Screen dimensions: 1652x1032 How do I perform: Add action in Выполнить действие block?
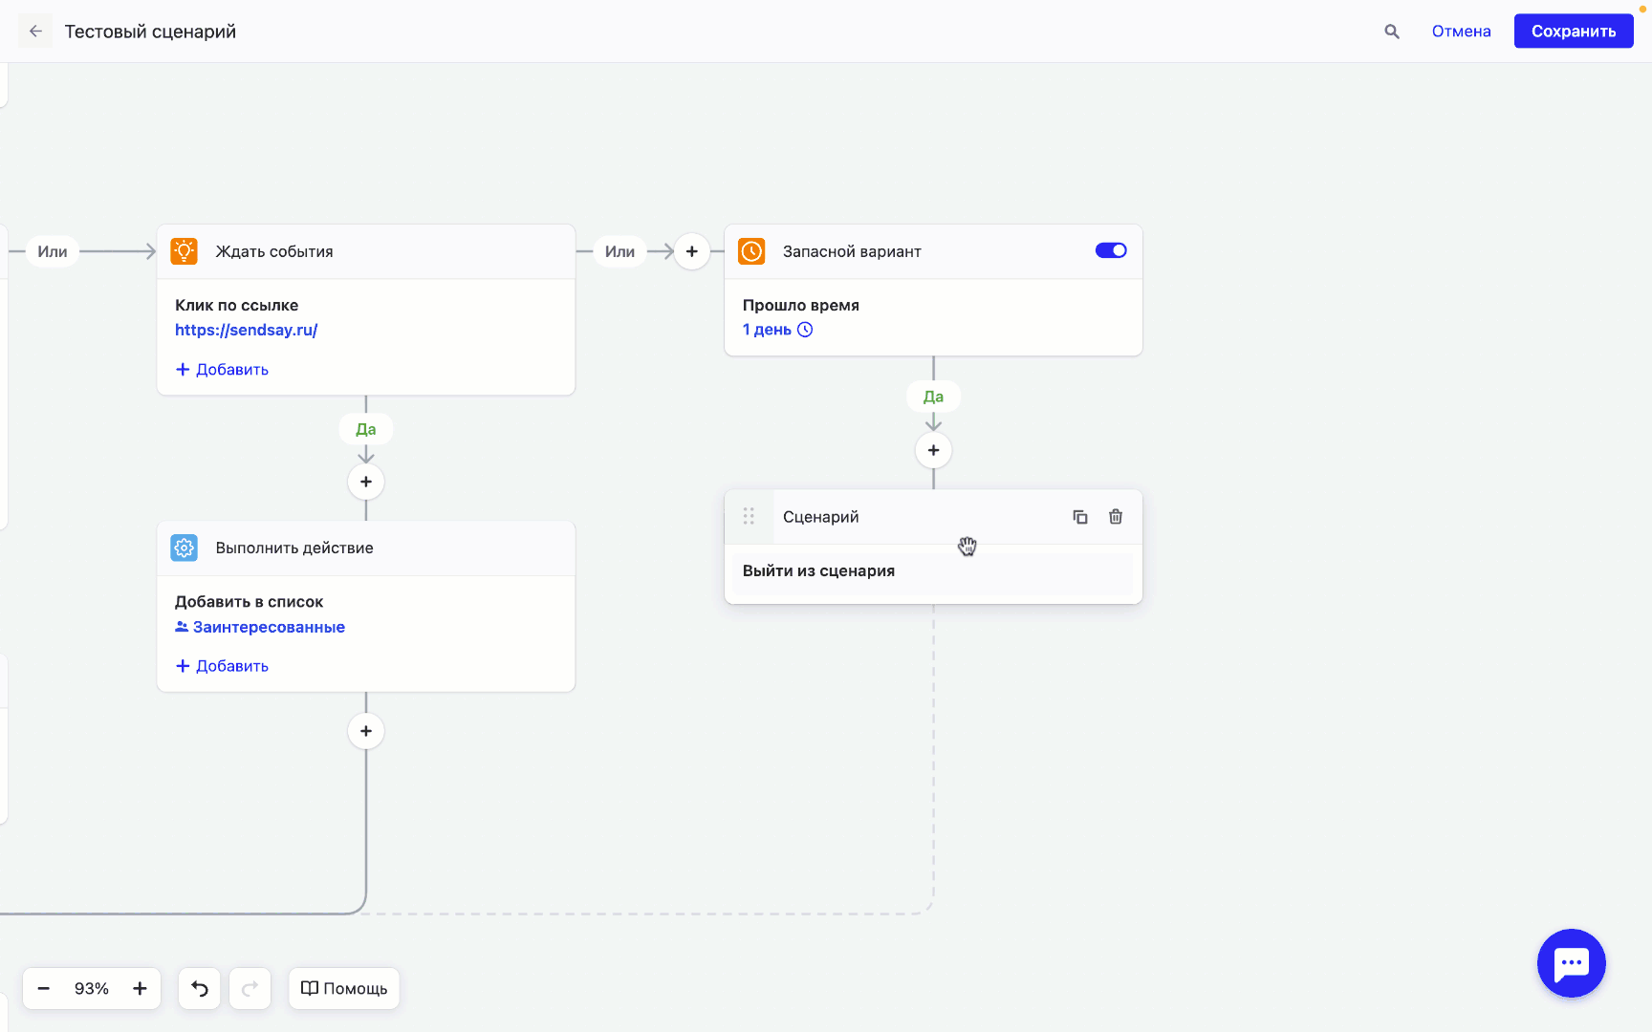click(x=222, y=666)
